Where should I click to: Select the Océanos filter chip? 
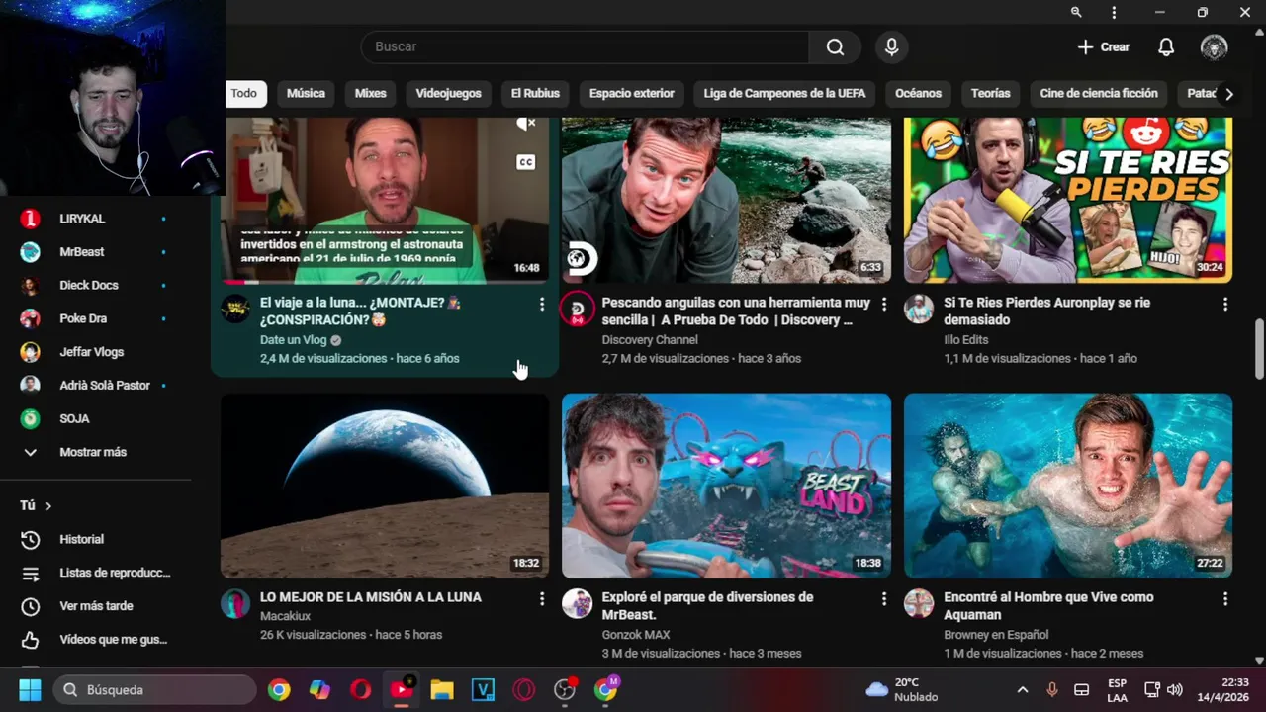pyautogui.click(x=918, y=93)
